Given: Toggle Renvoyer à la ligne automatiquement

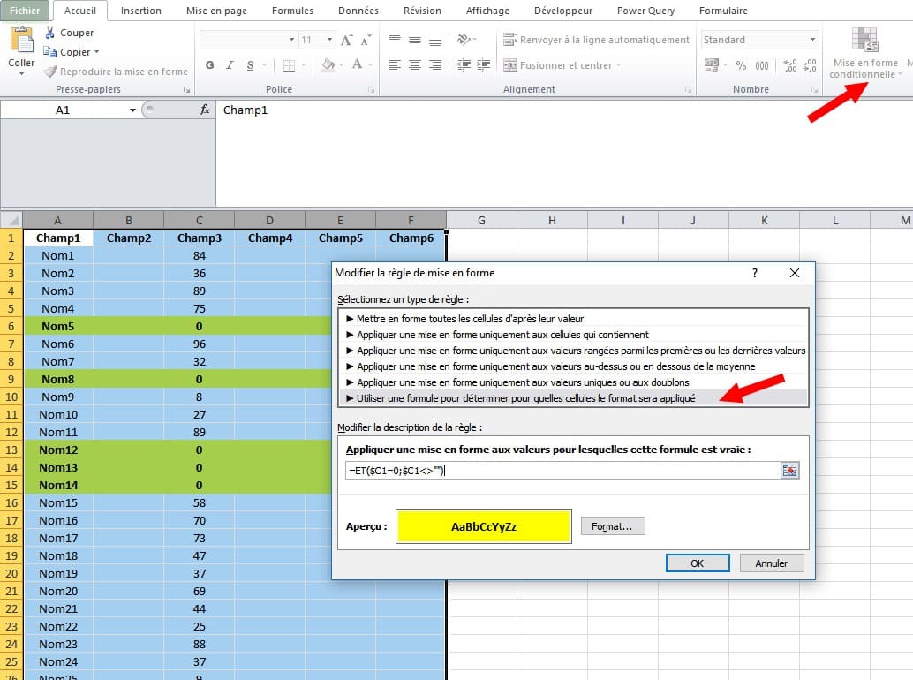Looking at the screenshot, I should click(x=596, y=40).
